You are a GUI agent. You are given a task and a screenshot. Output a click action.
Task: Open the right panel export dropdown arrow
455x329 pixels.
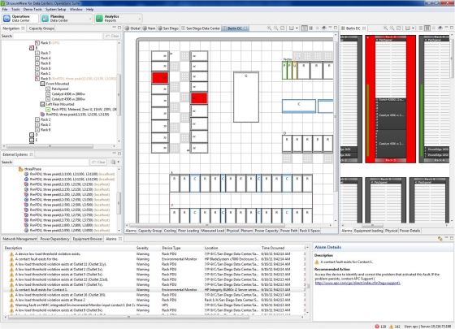413,28
